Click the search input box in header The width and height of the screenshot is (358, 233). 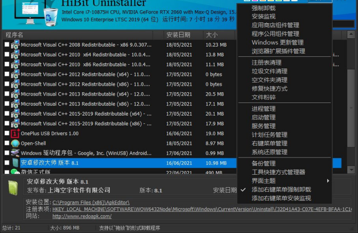coord(343,24)
